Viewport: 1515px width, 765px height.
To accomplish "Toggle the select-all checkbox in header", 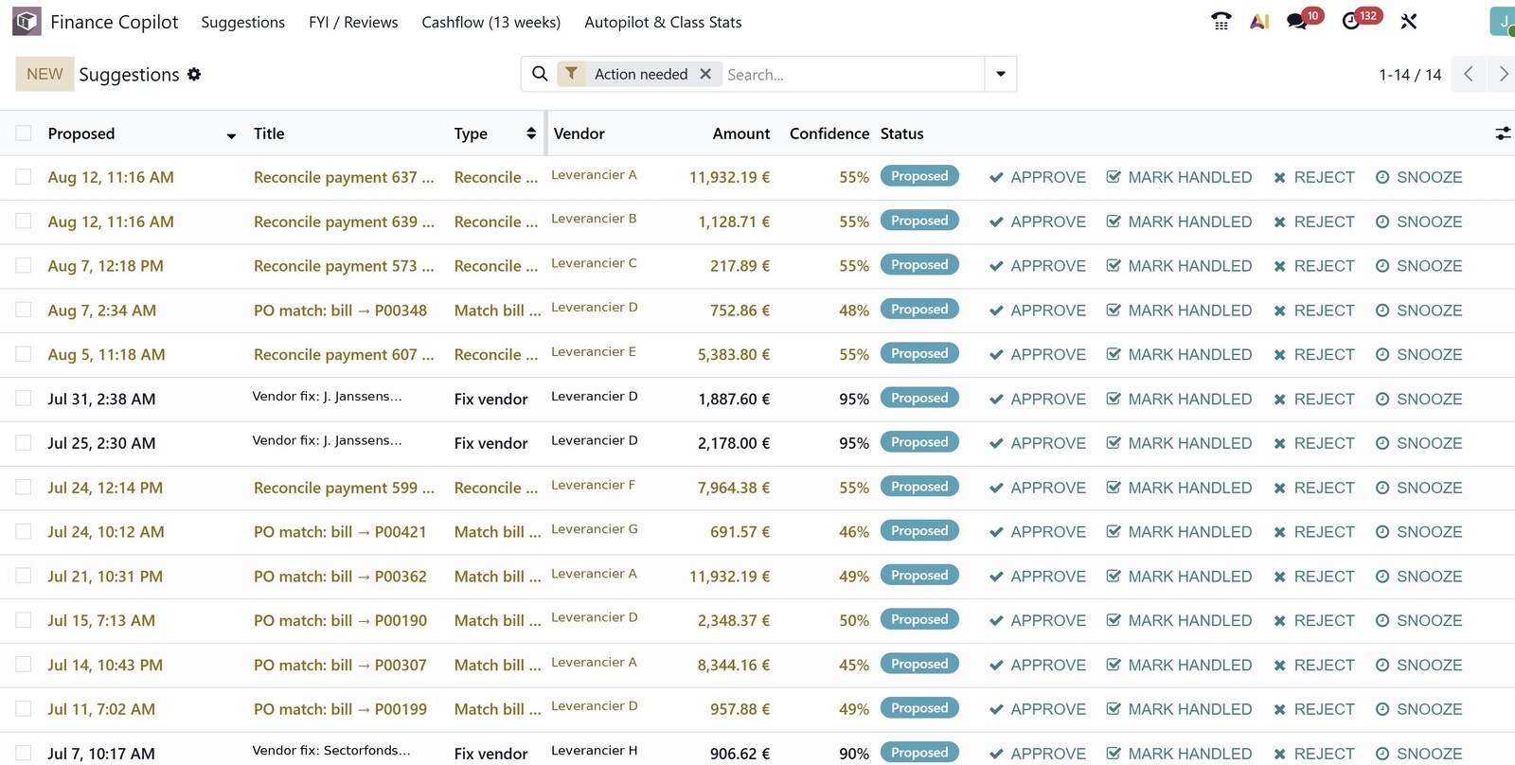I will (24, 133).
